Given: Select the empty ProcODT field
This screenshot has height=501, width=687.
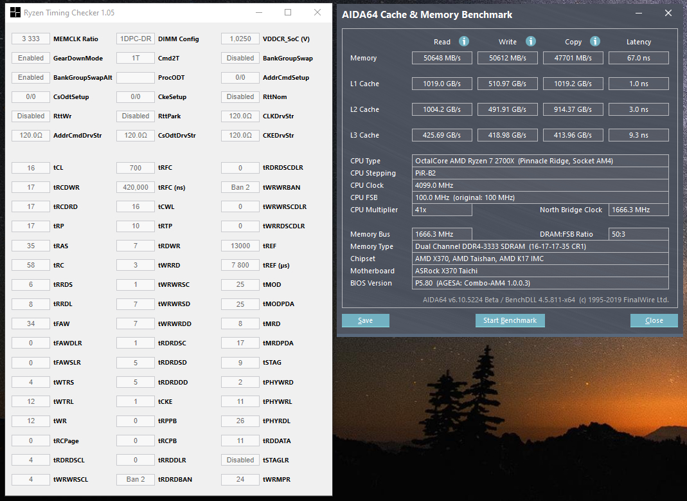Looking at the screenshot, I should [136, 78].
